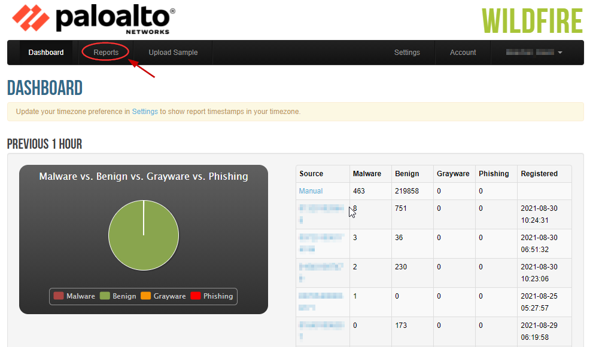Toggle the Malware legend swatch
This screenshot has width=602, height=347.
click(x=59, y=296)
